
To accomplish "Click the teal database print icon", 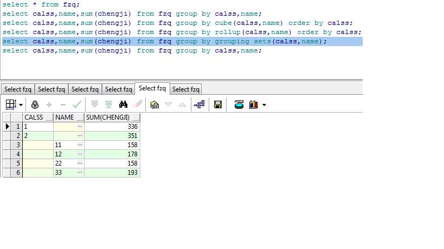I will pyautogui.click(x=239, y=104).
